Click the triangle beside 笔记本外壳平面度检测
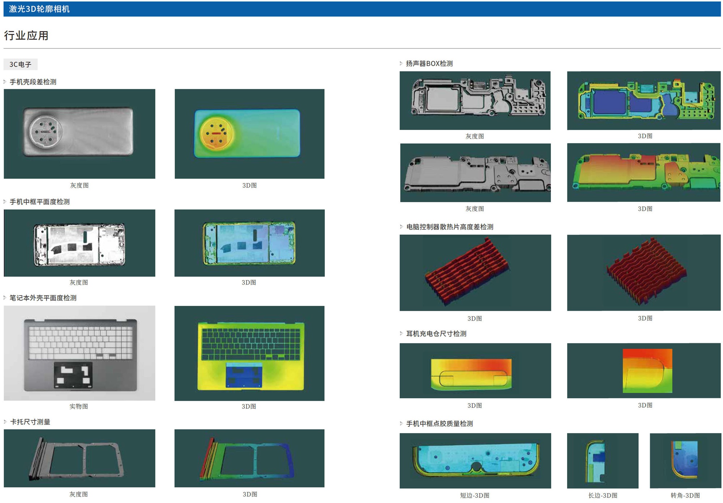 [x=5, y=298]
